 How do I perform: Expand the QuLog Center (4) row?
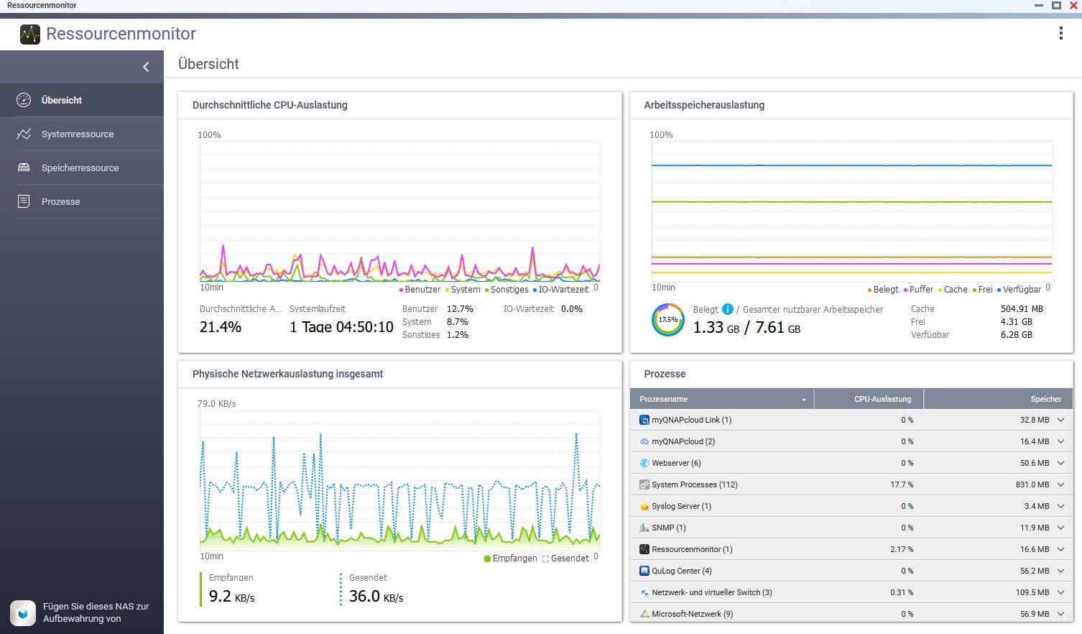click(x=1060, y=571)
